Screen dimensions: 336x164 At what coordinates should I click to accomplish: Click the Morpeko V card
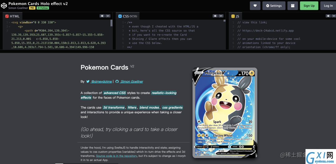click(225, 113)
